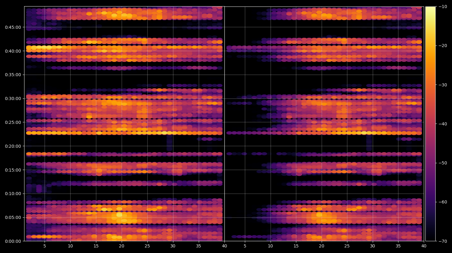Select x-axis label 10 under the right plot
Image resolution: width=452 pixels, height=253 pixels.
pos(270,246)
